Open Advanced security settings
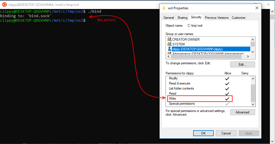This screenshot has height=144, width=275. tap(242, 112)
